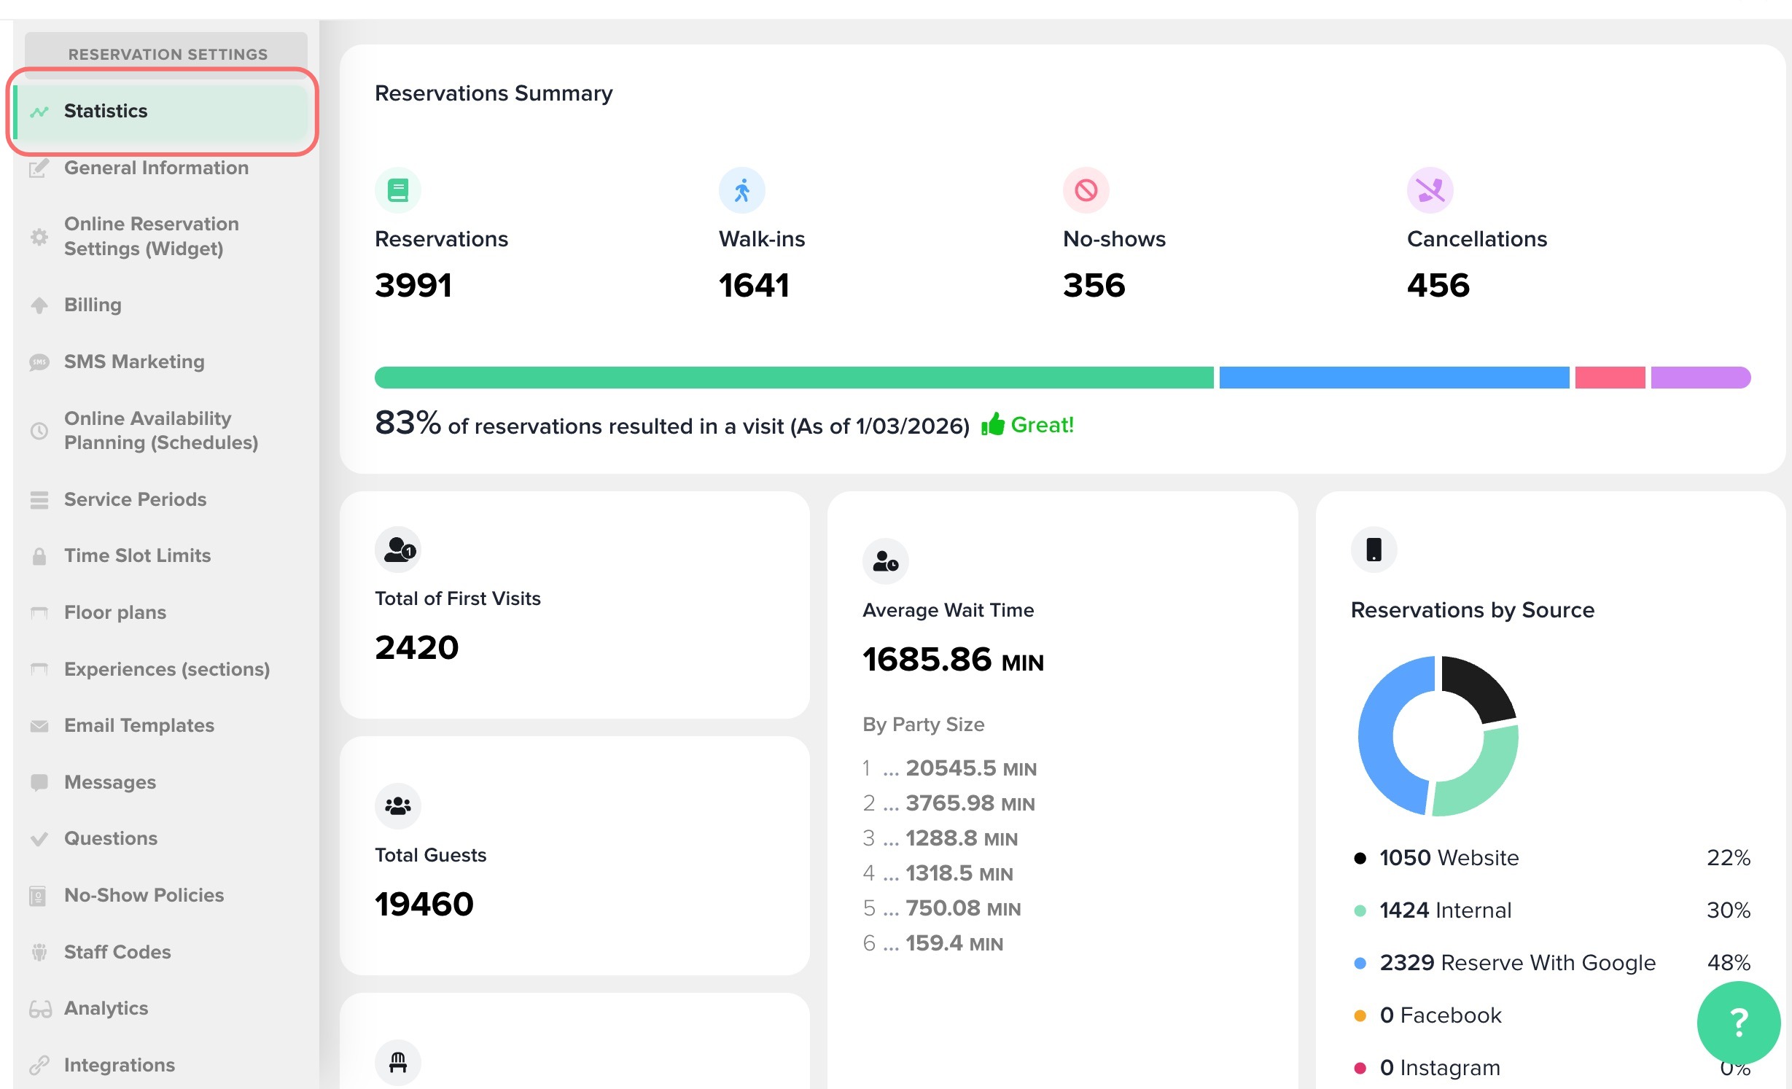The image size is (1792, 1089).
Task: Open Online Reservation Settings (Widget)
Action: [x=151, y=236]
